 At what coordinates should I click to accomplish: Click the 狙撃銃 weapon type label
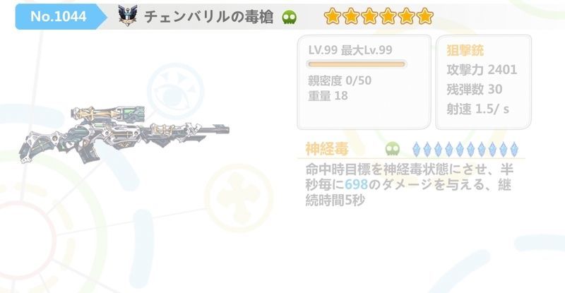465,50
